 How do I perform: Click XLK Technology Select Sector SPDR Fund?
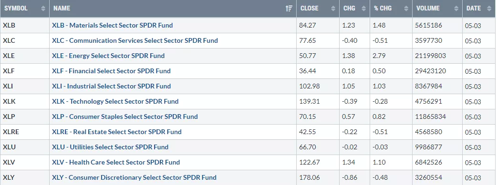(115, 101)
